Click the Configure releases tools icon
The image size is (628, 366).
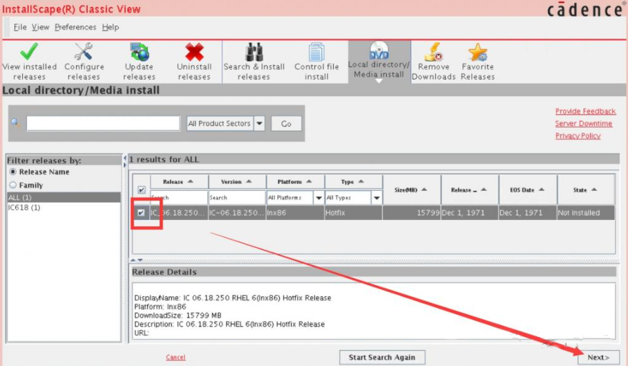click(x=84, y=53)
